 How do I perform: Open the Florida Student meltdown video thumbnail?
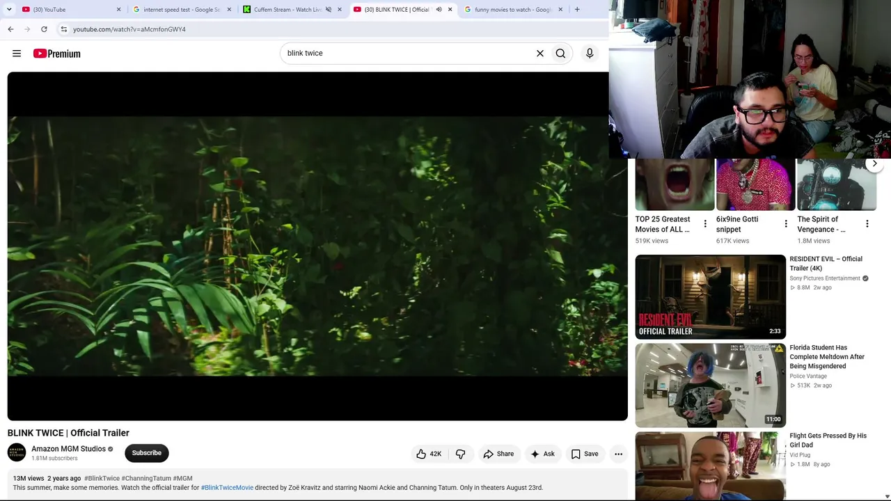coord(710,385)
